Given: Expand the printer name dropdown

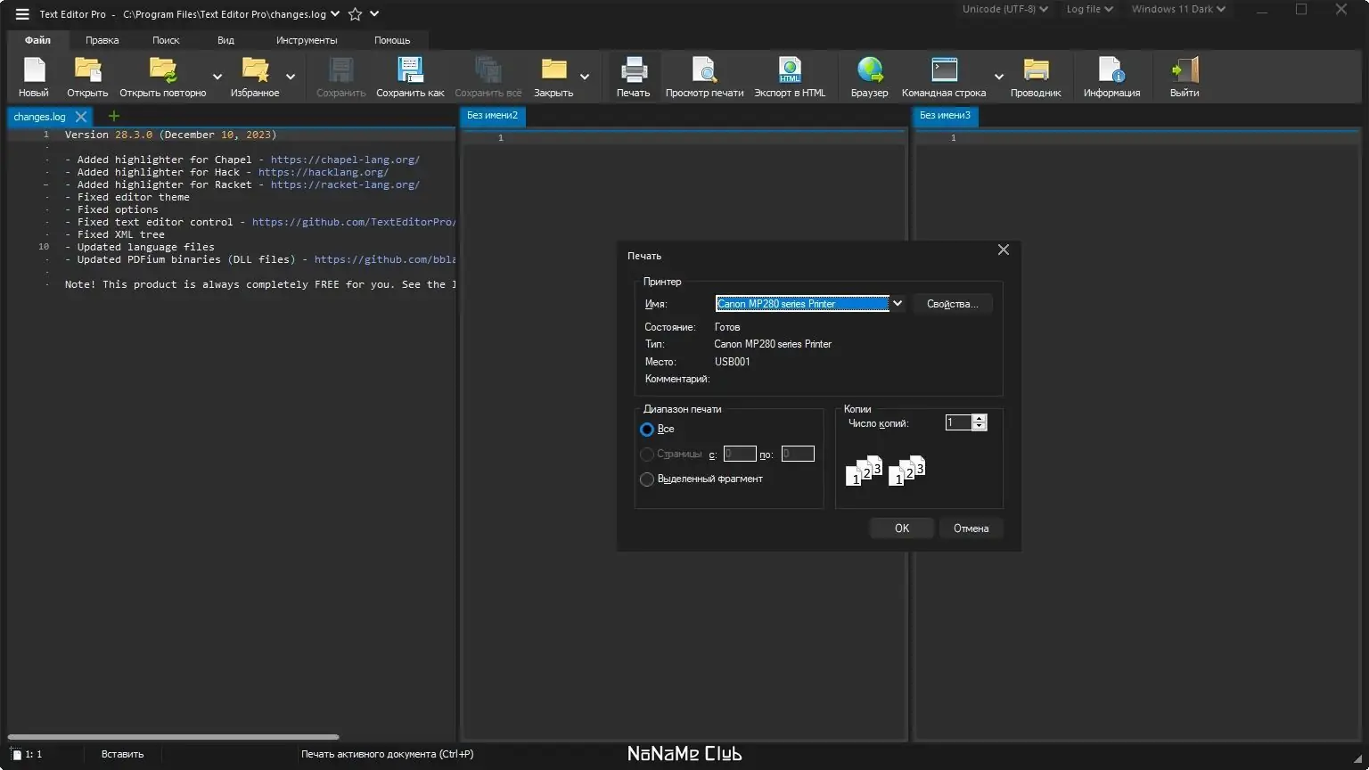Looking at the screenshot, I should click(898, 304).
